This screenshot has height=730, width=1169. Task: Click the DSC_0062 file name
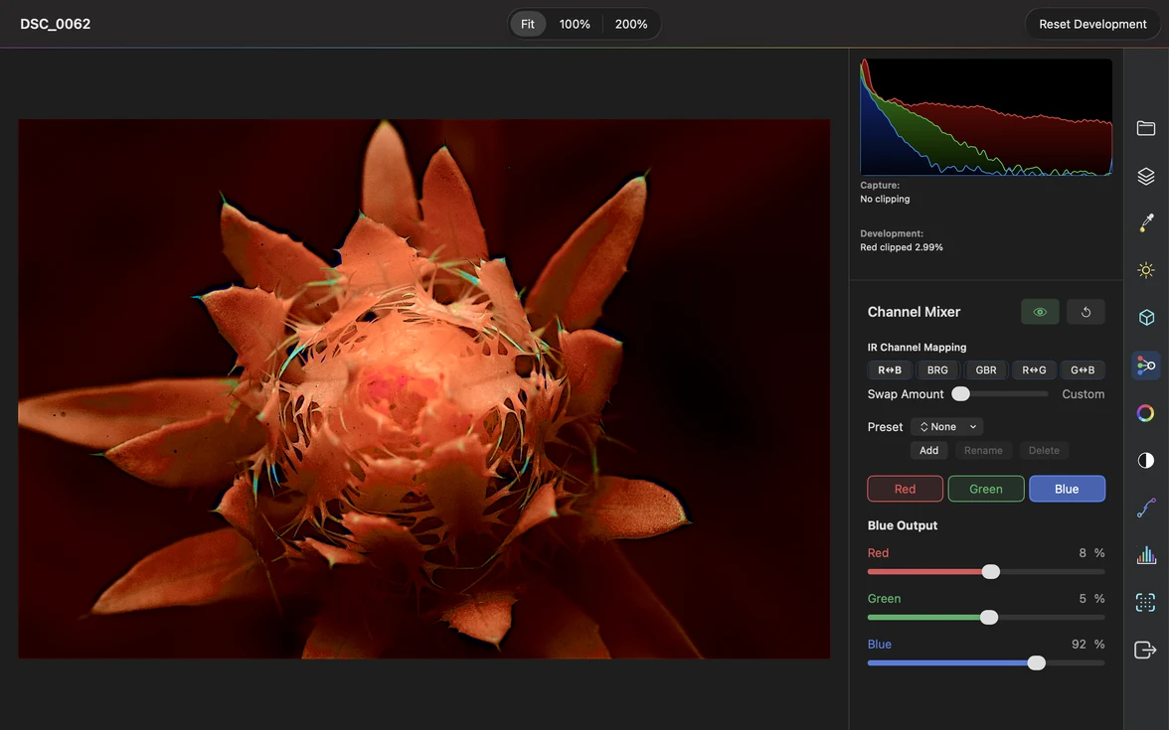coord(56,24)
